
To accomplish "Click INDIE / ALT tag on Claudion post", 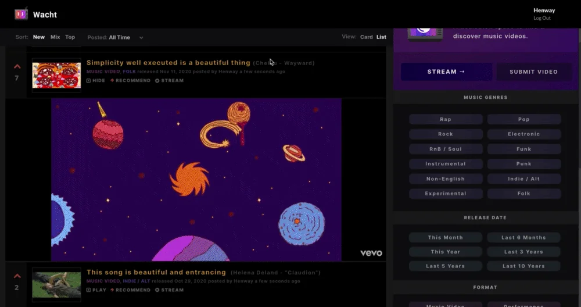I will 137,281.
